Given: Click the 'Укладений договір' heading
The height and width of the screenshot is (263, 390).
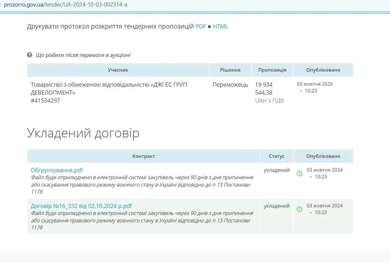Looking at the screenshot, I should (83, 133).
